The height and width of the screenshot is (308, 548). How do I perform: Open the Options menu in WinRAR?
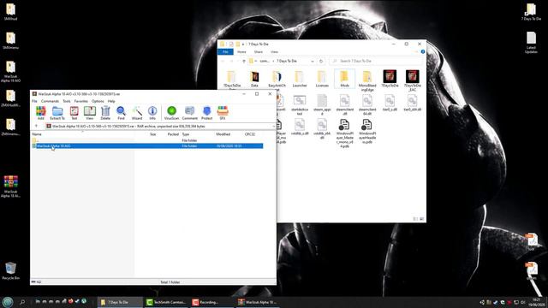point(98,101)
